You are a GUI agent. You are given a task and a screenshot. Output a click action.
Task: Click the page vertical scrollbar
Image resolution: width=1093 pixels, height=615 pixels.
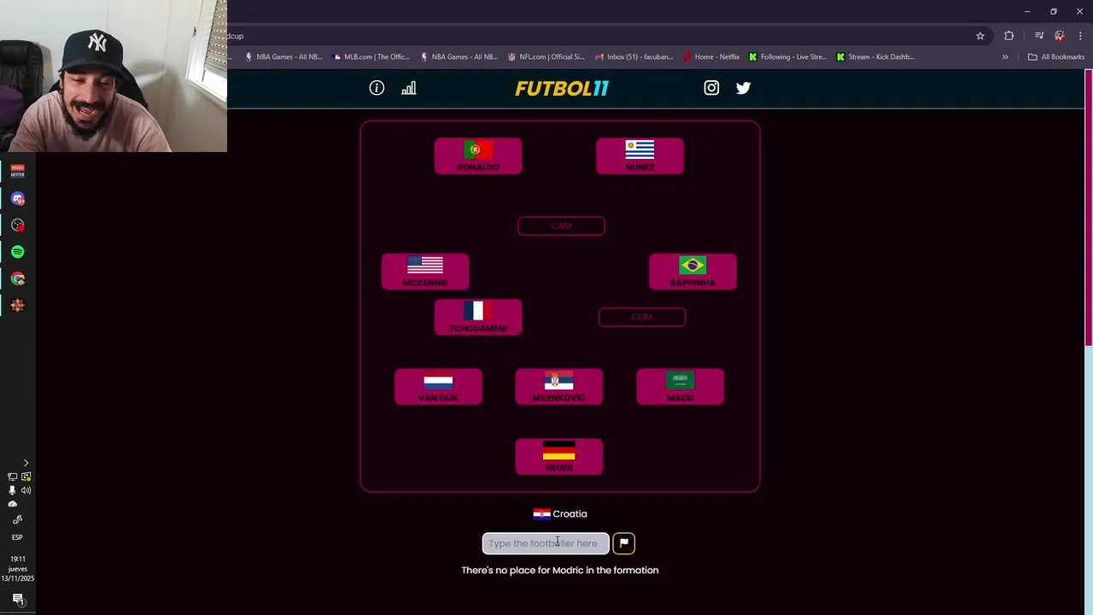pos(1089,207)
